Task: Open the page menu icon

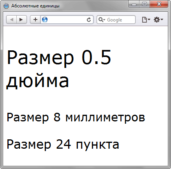Action: pyautogui.click(x=144, y=20)
